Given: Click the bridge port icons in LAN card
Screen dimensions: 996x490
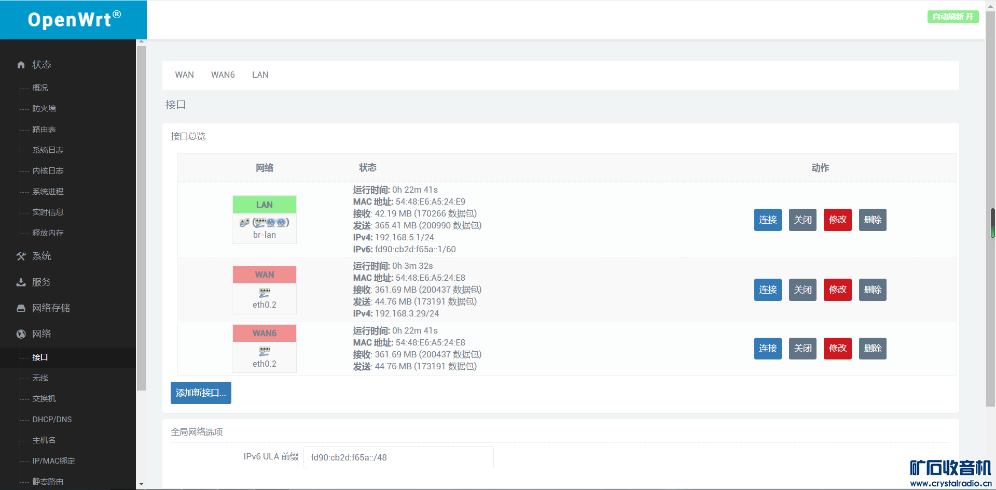Looking at the screenshot, I should point(264,223).
